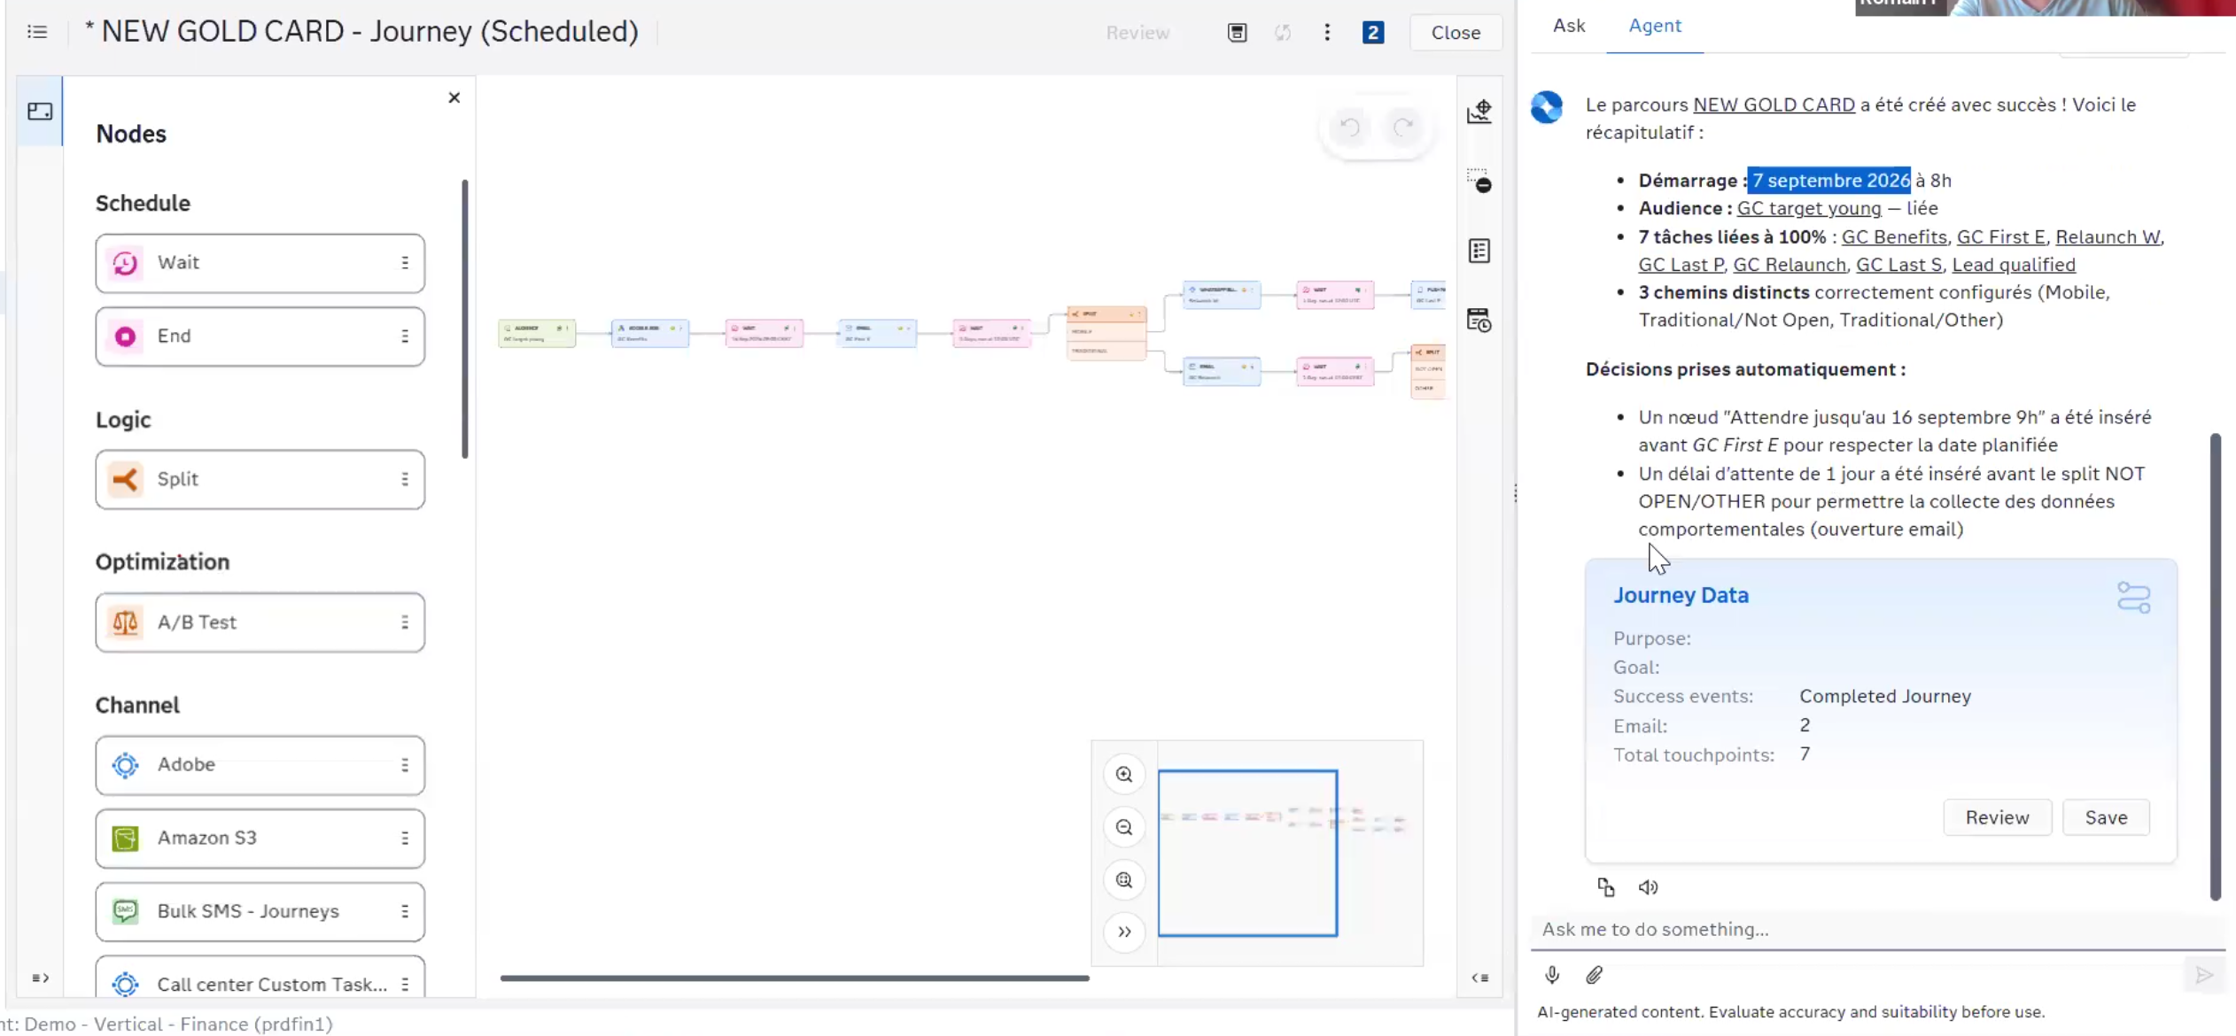This screenshot has height=1036, width=2236.
Task: Undo the last canvas action
Action: [x=1349, y=128]
